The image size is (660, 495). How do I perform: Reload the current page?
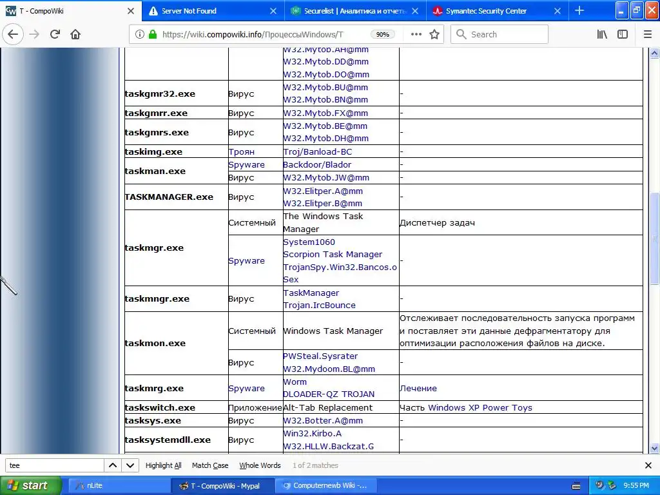tap(55, 34)
